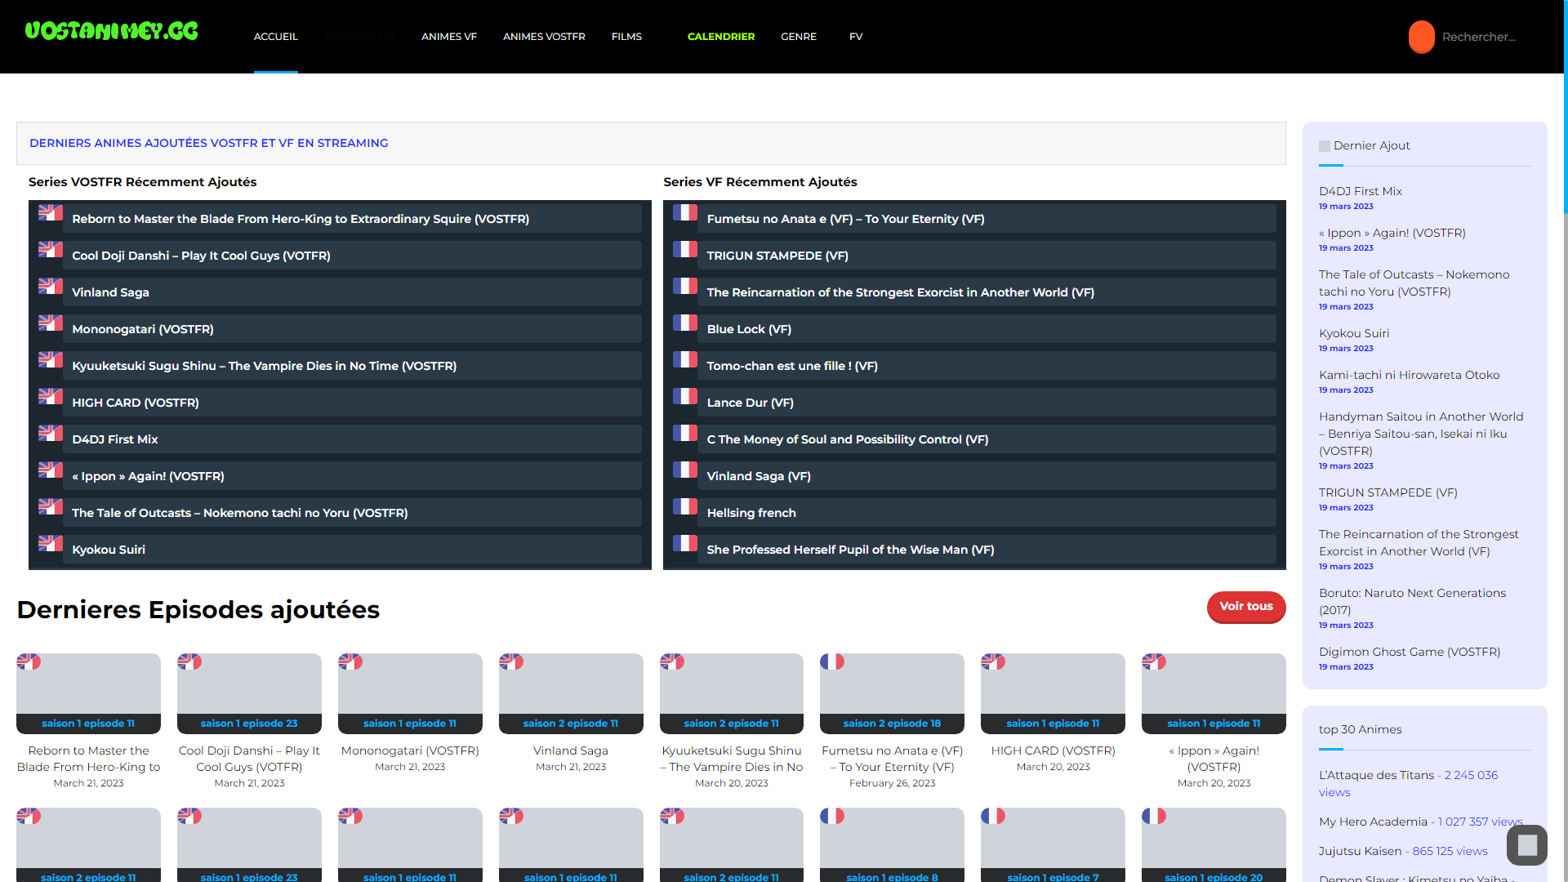Click the flag next to The Tale of Outcasts row
This screenshot has width=1568, height=882.
tap(51, 506)
